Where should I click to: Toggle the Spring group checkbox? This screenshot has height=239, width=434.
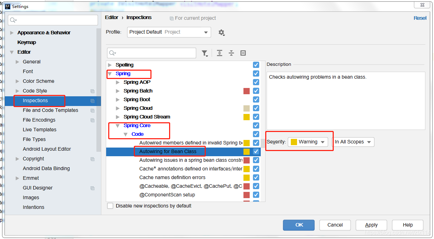[256, 73]
